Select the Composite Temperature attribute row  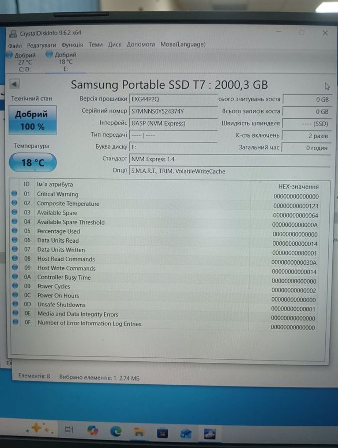[x=165, y=204]
